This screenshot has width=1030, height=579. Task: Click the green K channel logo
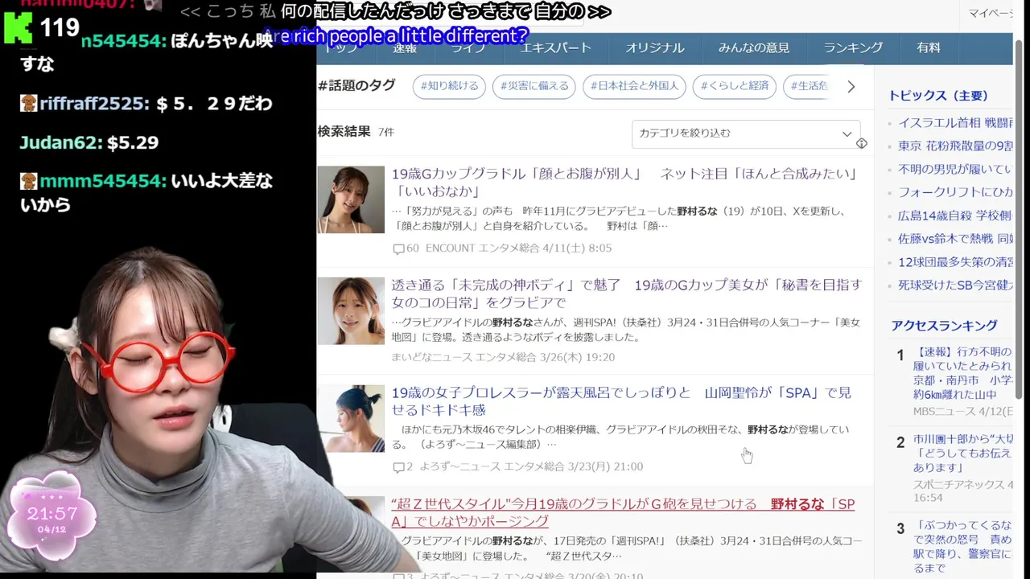[17, 27]
